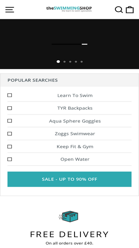Screen dimensions: 139x248
Task: Select the third carousel dot
Action: 70,62
